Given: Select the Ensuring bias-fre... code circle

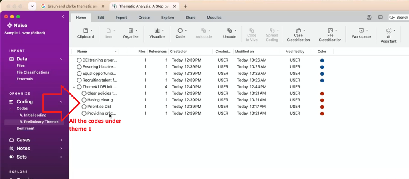Looking at the screenshot, I should (79, 67).
